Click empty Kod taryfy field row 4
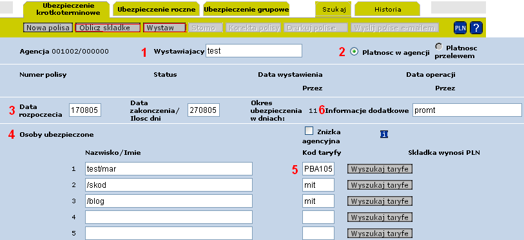 318,217
